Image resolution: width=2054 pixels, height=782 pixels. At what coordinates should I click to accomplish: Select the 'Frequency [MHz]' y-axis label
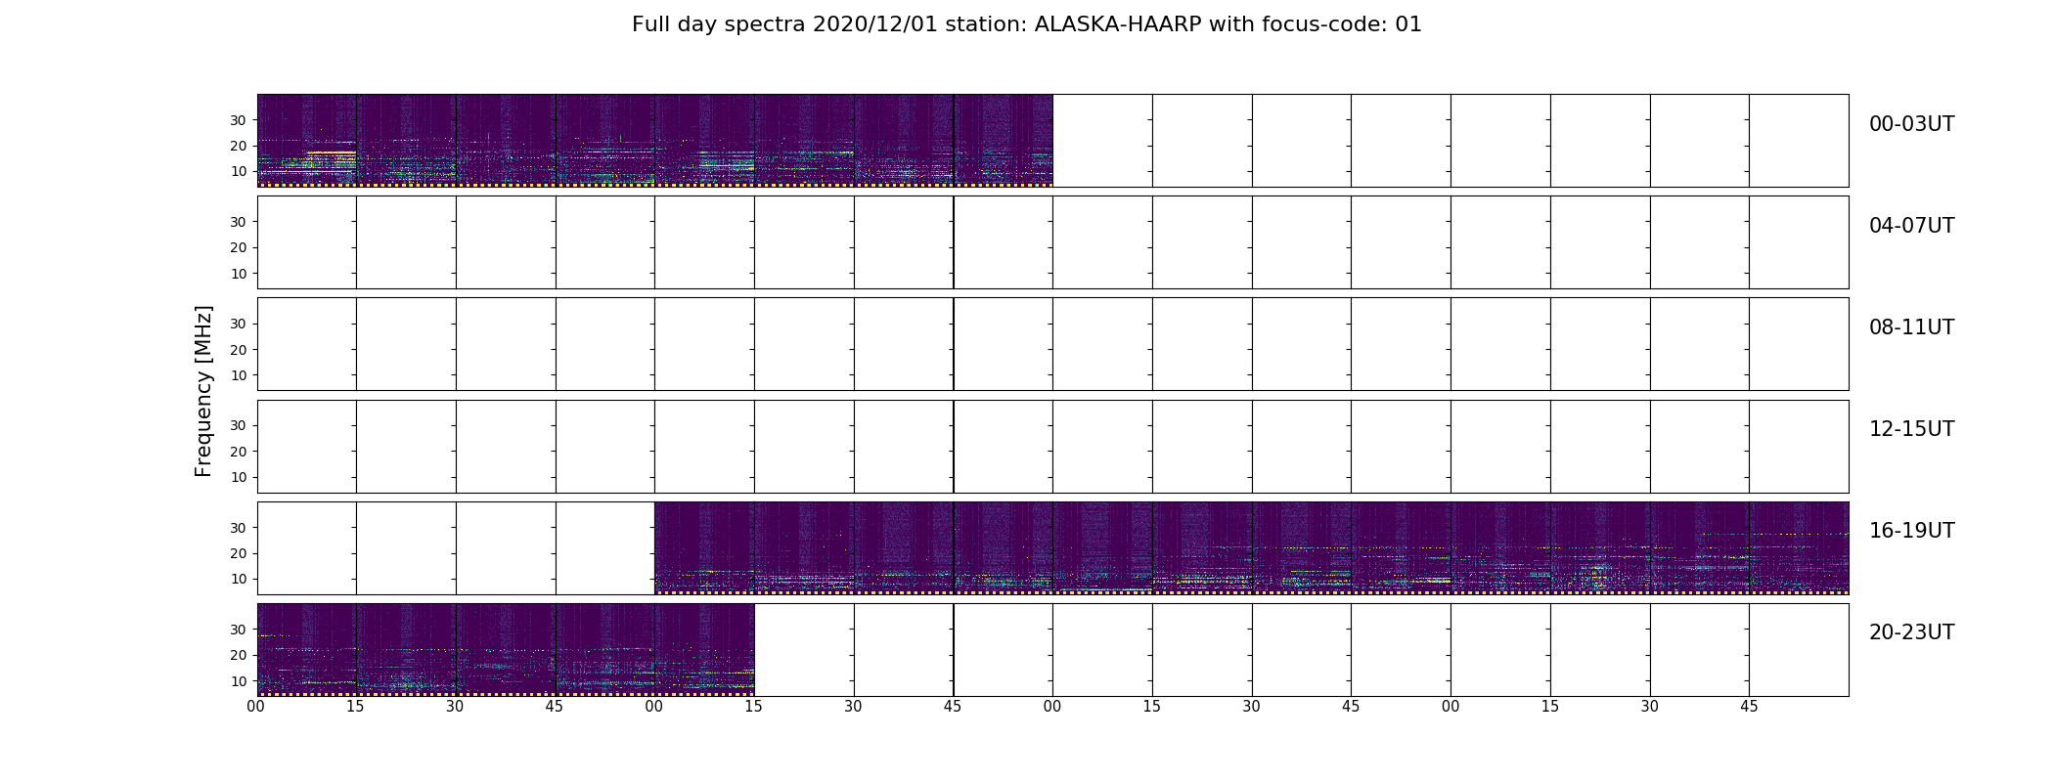203,391
